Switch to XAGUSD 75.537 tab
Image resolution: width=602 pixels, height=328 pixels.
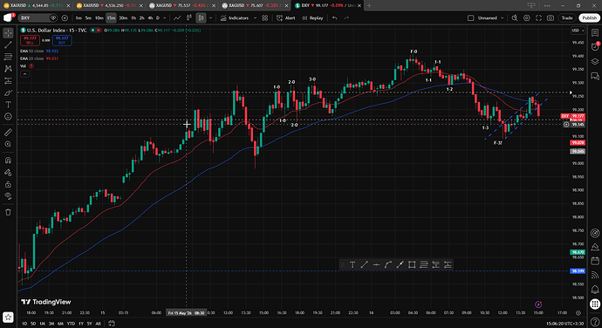[182, 5]
